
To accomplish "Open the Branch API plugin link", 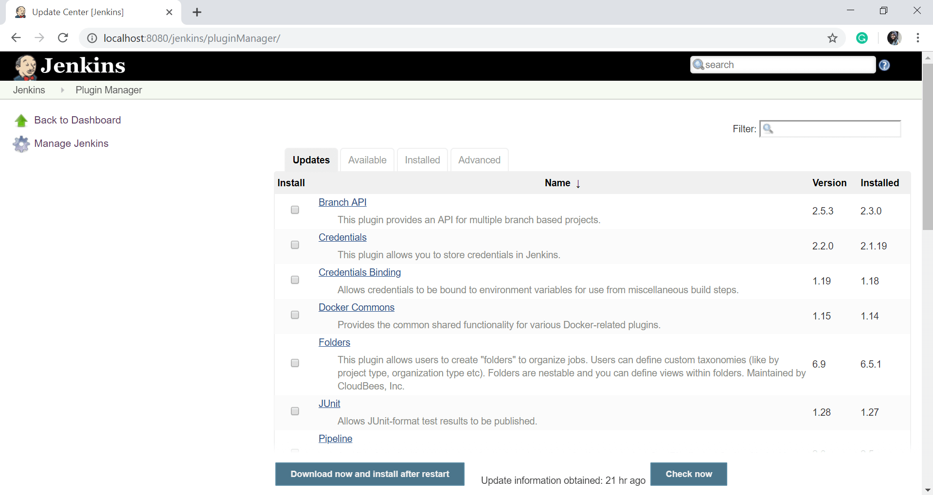I will pyautogui.click(x=342, y=202).
